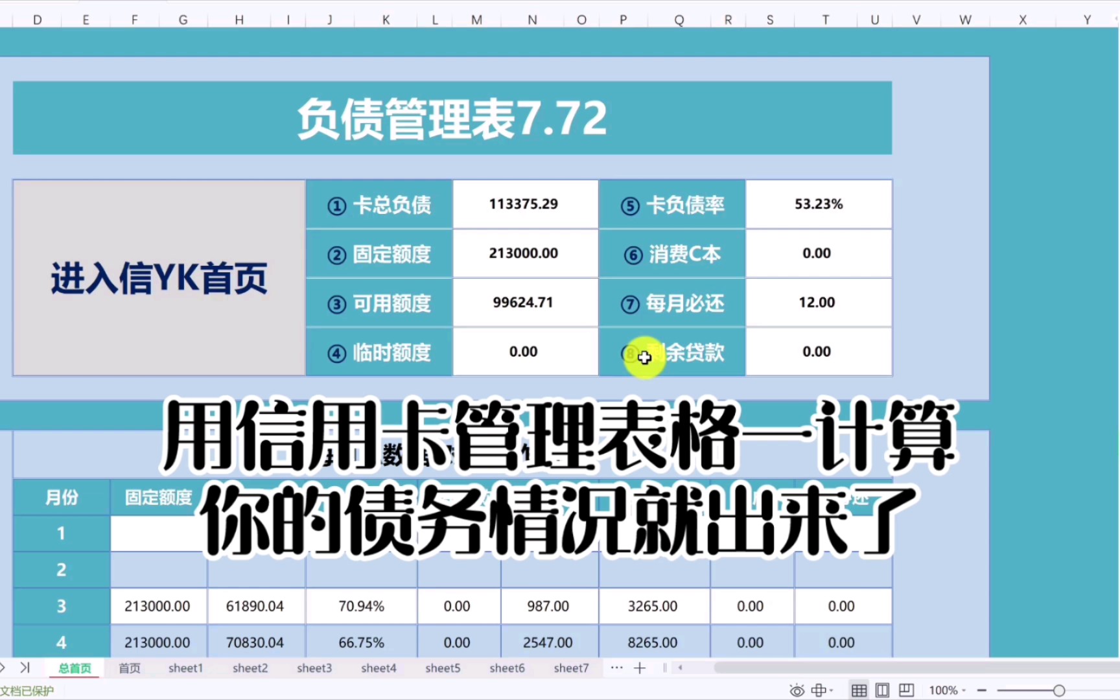1120x700 pixels.
Task: Select the 3265.00 cell
Action: [654, 606]
